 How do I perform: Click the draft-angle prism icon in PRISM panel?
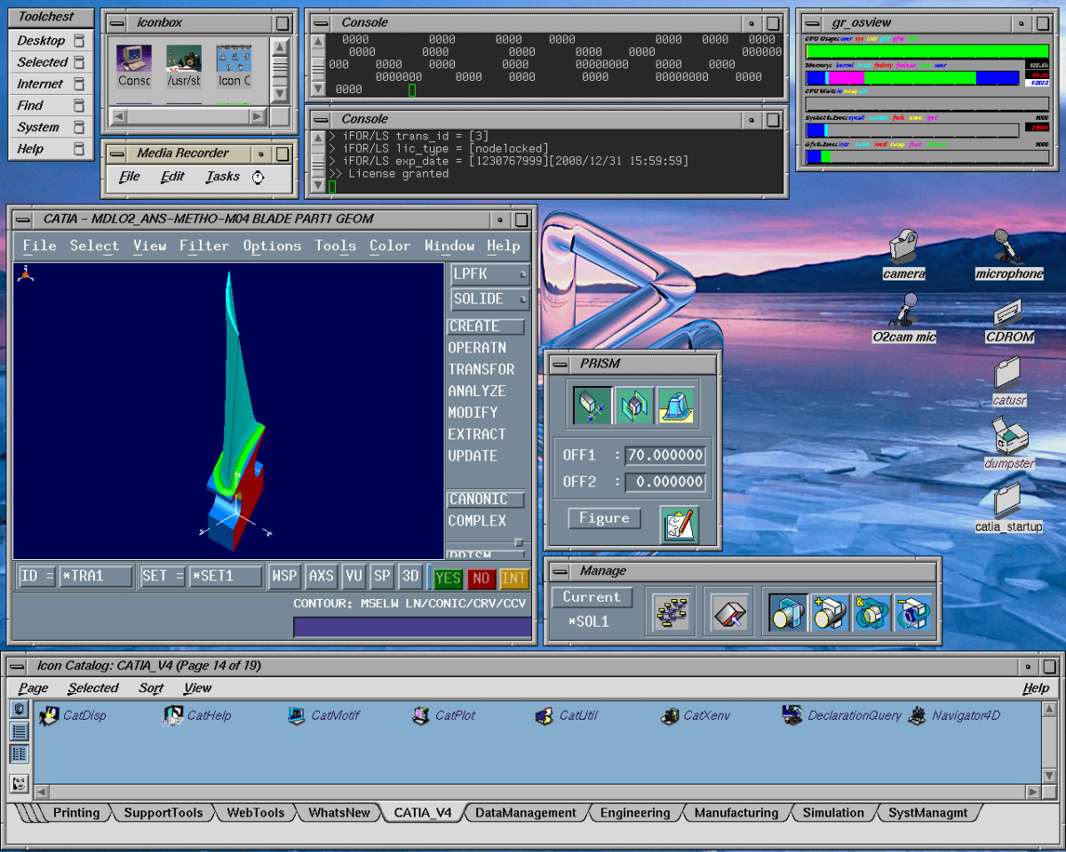(x=676, y=405)
